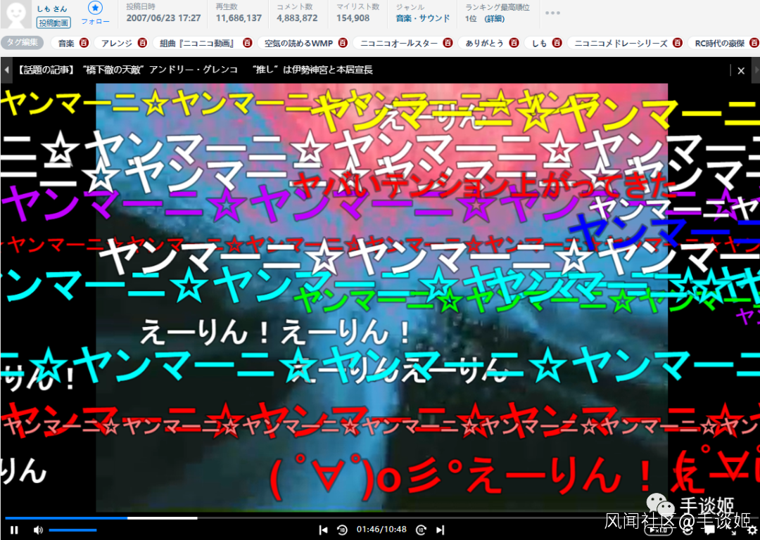Skip to next video
Image resolution: width=760 pixels, height=540 pixels.
[441, 529]
